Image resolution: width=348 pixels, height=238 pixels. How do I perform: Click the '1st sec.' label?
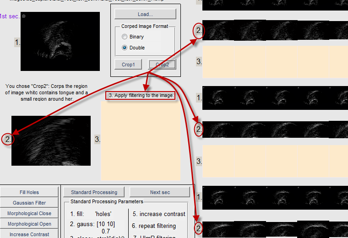10,16
